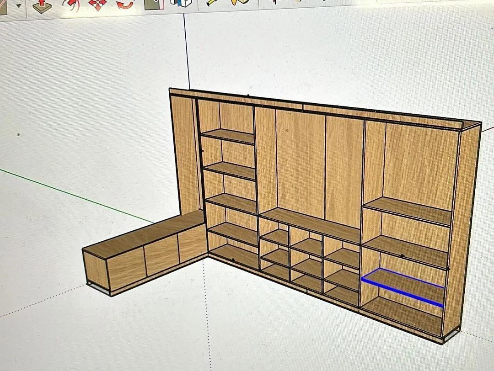Select the Scale tool

pyautogui.click(x=154, y=5)
